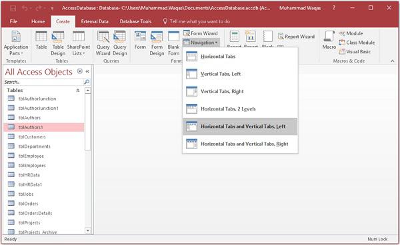Click the navigation pane scroll up arrow
The image size is (400, 245).
pos(88,91)
